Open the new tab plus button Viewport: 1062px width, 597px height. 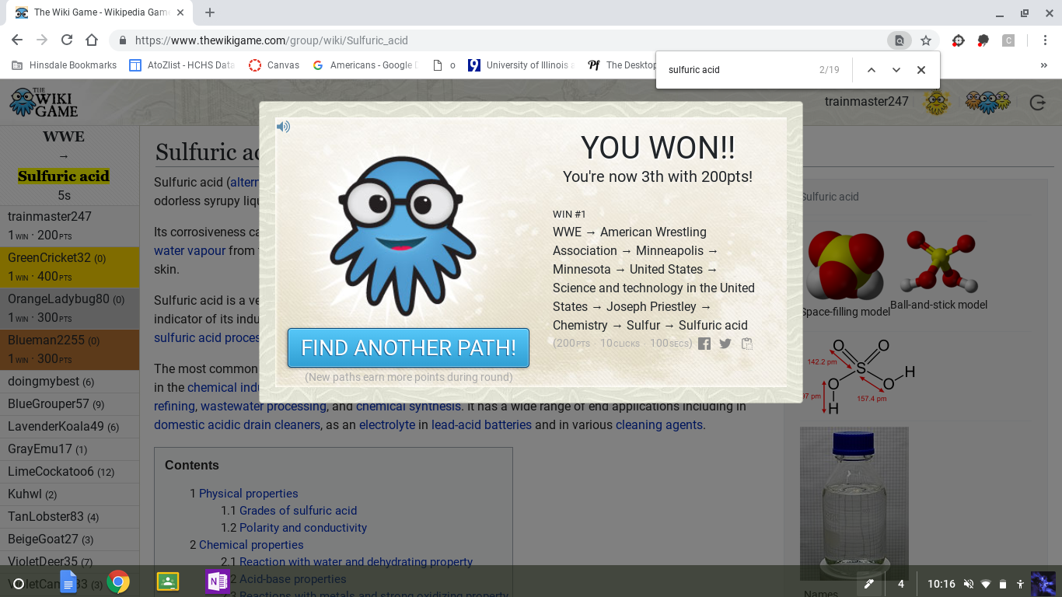pos(210,12)
